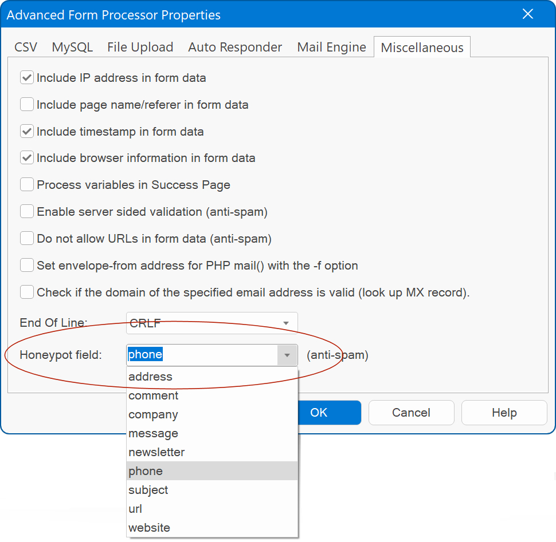The height and width of the screenshot is (542, 556).
Task: Pick 'newsletter' in the honeypot dropdown list
Action: tap(156, 452)
